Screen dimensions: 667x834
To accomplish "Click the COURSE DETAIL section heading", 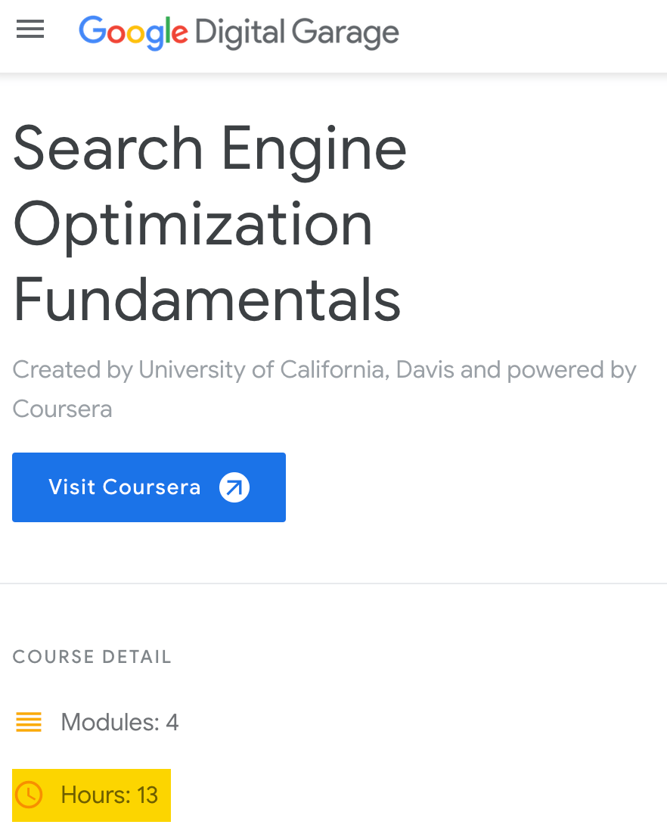I will pos(92,656).
